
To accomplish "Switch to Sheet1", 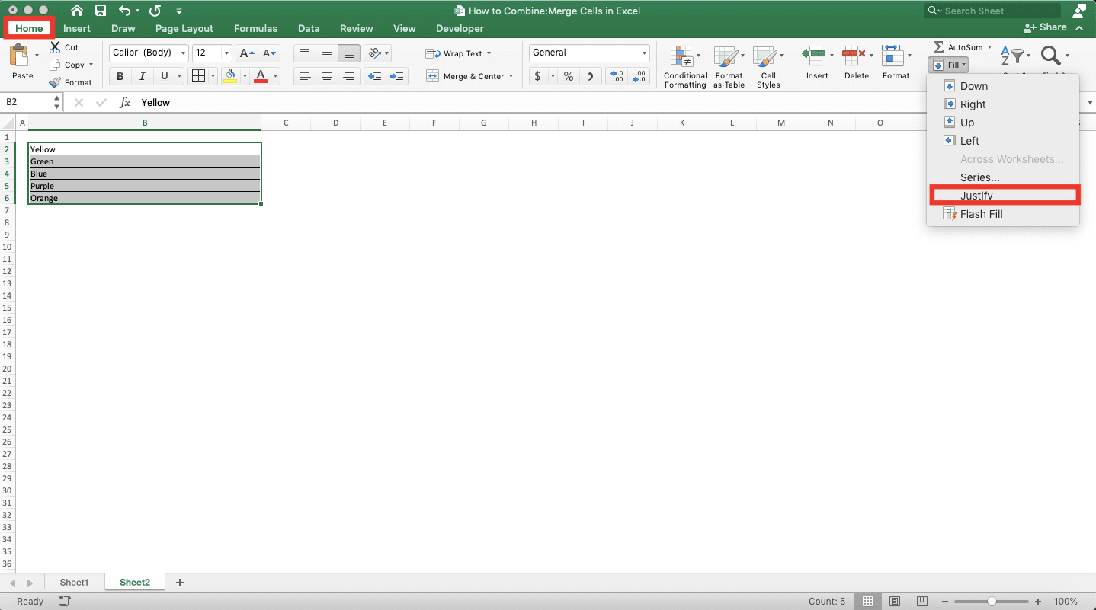I will (x=74, y=583).
